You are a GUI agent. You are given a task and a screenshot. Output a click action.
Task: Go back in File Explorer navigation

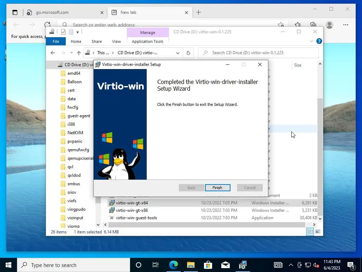click(53, 53)
